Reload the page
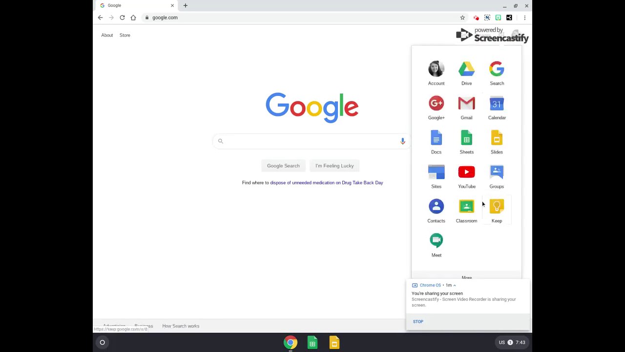The image size is (625, 352). (122, 18)
